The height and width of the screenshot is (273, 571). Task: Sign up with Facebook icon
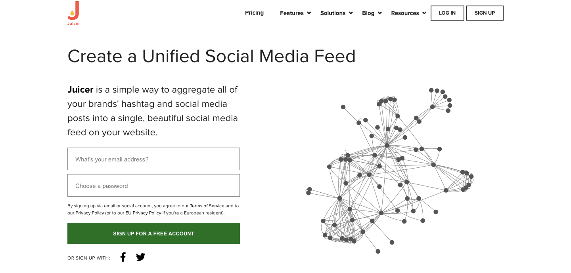pyautogui.click(x=123, y=257)
